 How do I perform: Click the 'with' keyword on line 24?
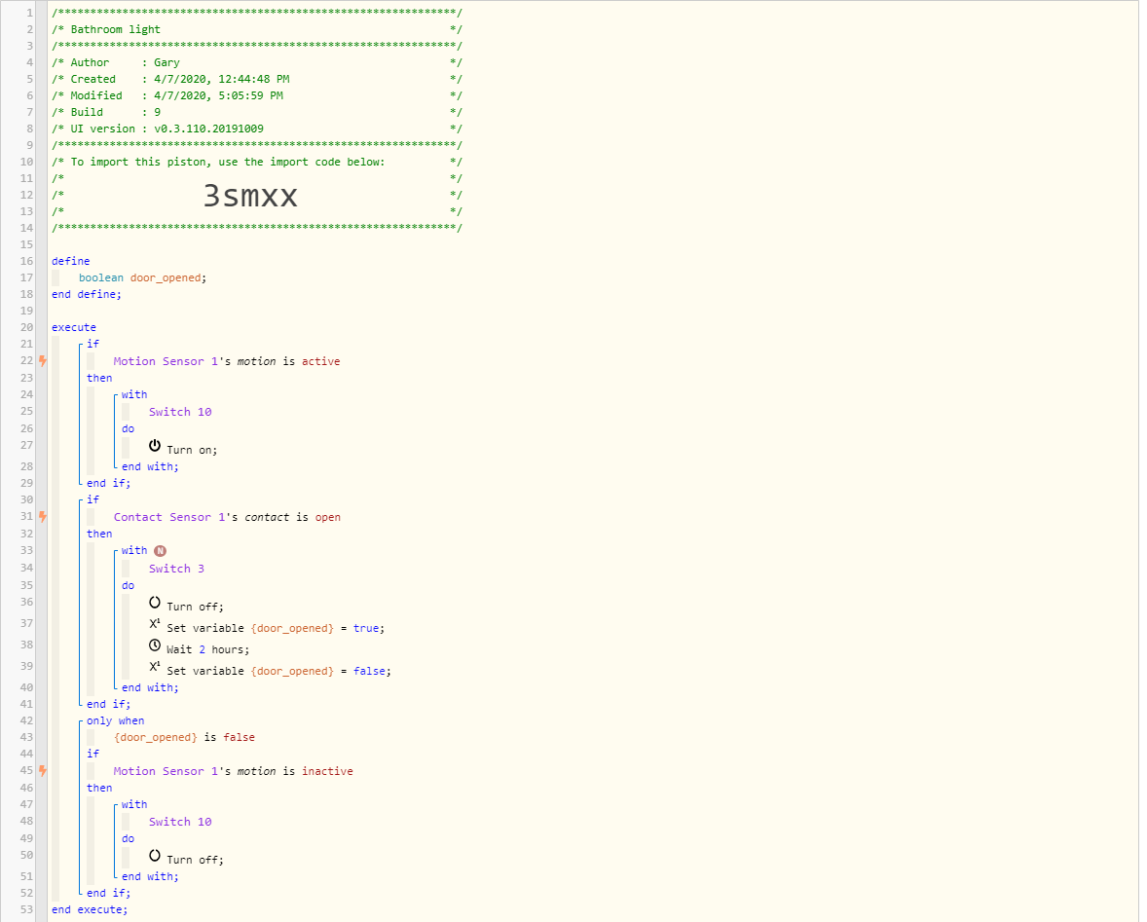[134, 394]
